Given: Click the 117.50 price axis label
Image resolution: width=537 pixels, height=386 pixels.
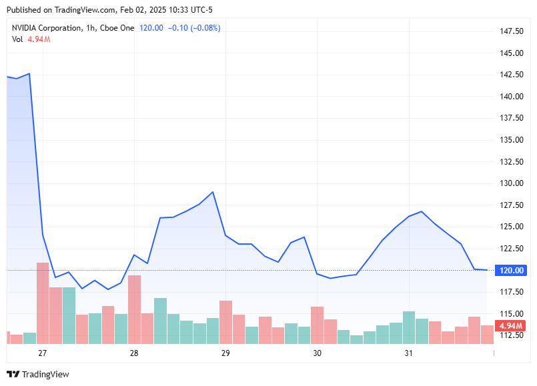Looking at the screenshot, I should [511, 292].
